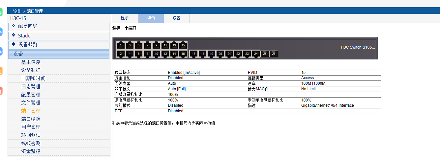Click the Access link type value
Viewport: 440px width, 157px height.
coord(308,78)
